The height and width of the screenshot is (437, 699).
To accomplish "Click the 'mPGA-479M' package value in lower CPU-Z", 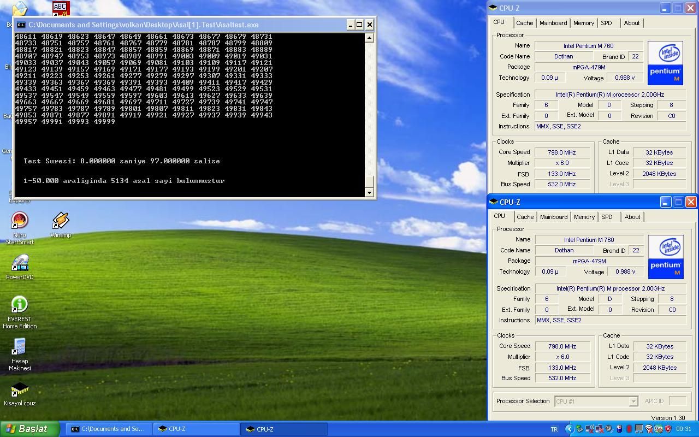I will pyautogui.click(x=589, y=261).
